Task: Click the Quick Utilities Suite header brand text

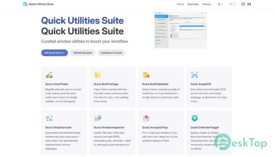Action: pyautogui.click(x=41, y=4)
